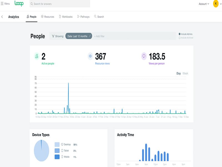Click the filter funnel icon near Showing

coord(53,36)
